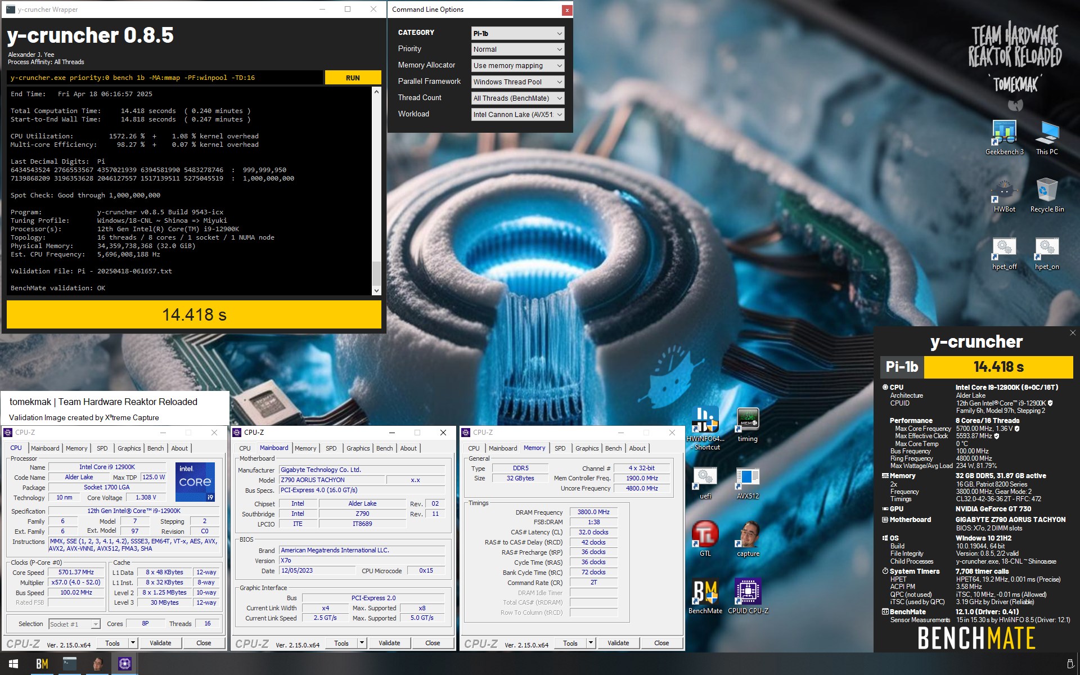Click the y-cruncher Wrapper title bar icon
Screen dimensions: 1080x675
(x=10, y=10)
